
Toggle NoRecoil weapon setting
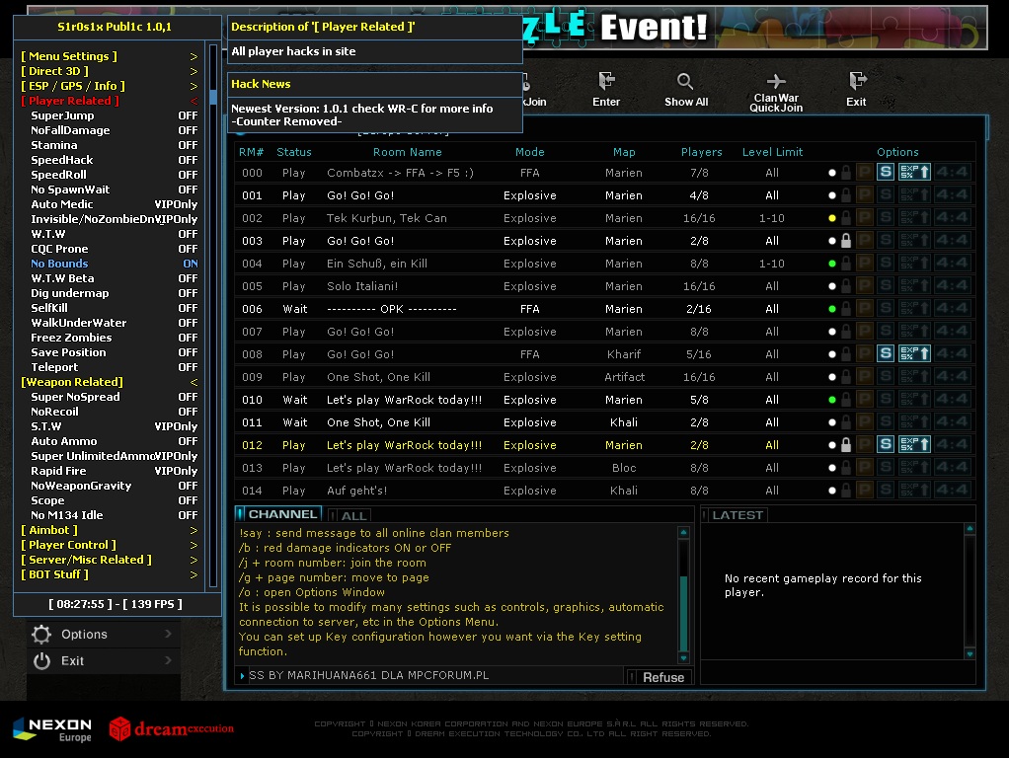[x=114, y=412]
